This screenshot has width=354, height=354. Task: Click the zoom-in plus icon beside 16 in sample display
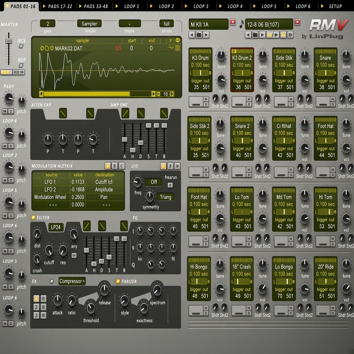pyautogui.click(x=172, y=94)
